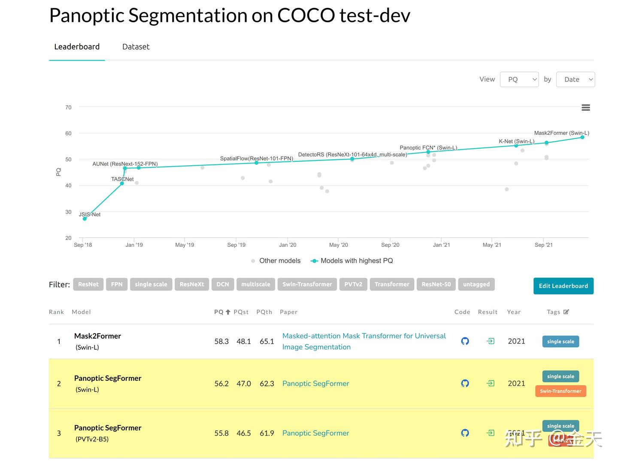The height and width of the screenshot is (464, 618).
Task: Open the chart context menu hamburger icon
Action: pyautogui.click(x=585, y=107)
